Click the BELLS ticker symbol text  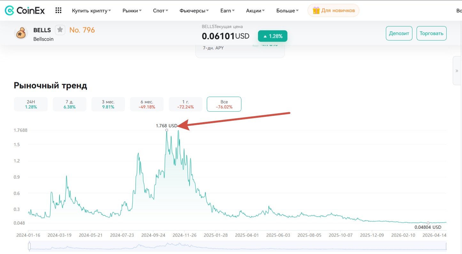tap(42, 30)
